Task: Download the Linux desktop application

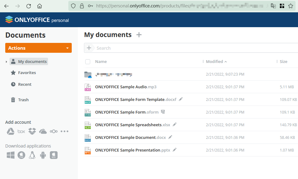Action: click(32, 155)
